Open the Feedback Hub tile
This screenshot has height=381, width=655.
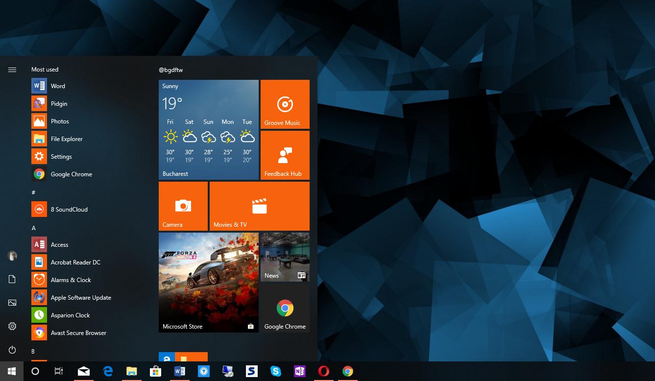pos(285,155)
